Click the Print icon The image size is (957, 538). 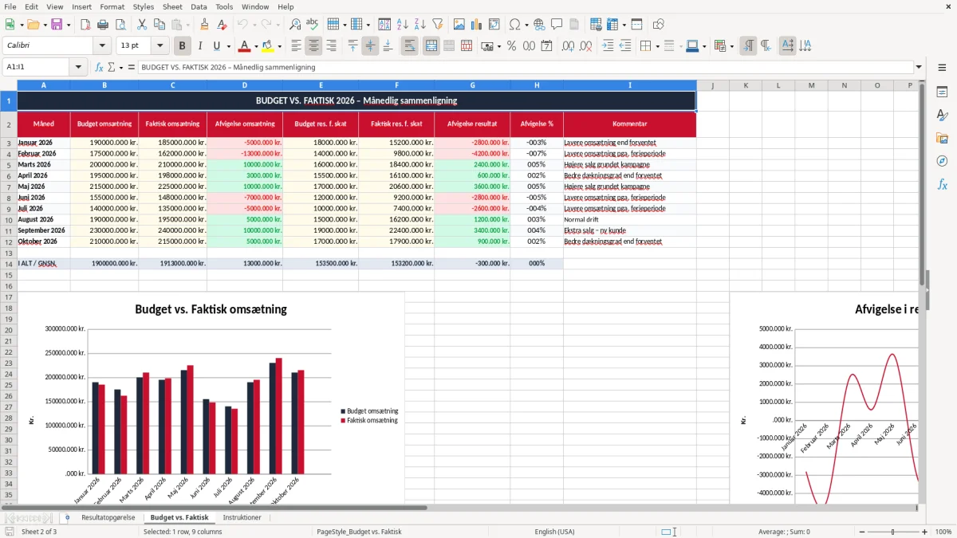point(103,25)
